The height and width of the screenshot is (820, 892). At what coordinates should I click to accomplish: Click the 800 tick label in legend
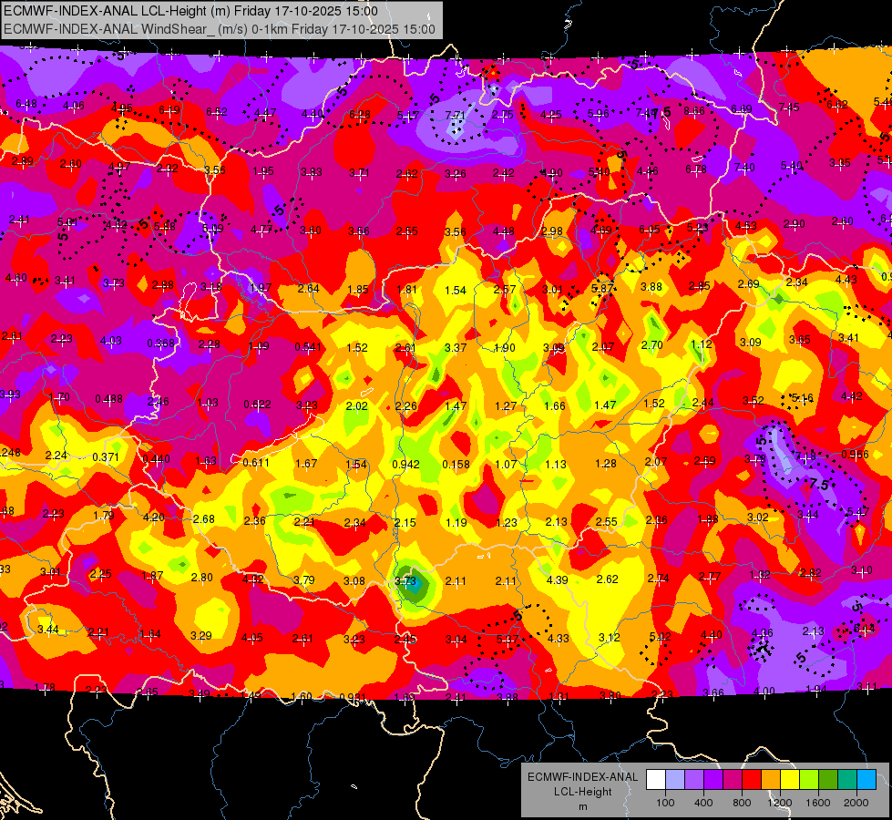point(742,803)
